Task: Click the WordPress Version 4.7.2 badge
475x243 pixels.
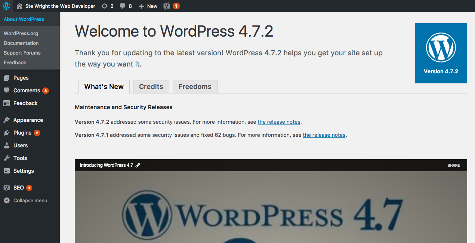Action: coord(441,53)
